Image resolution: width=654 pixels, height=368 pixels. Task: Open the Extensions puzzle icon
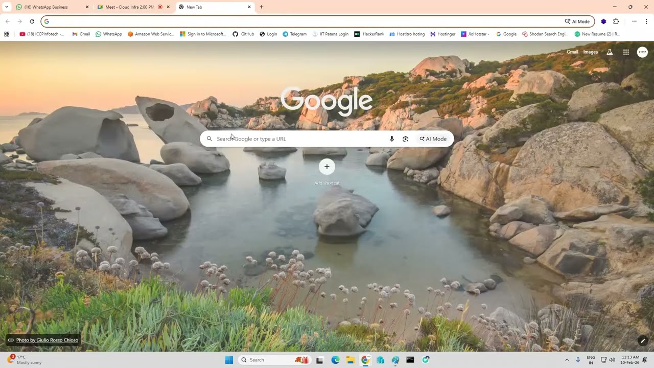616,21
